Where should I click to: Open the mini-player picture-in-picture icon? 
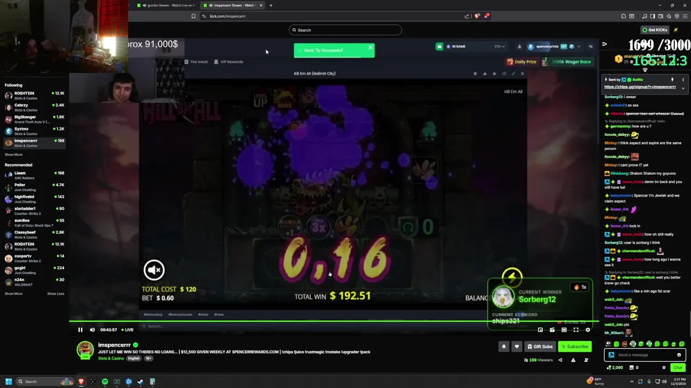click(x=540, y=330)
